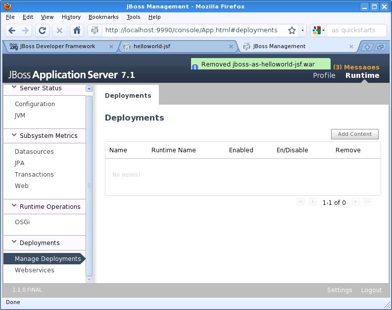This screenshot has width=392, height=310.
Task: Click the browser forward arrow
Action: click(25, 31)
